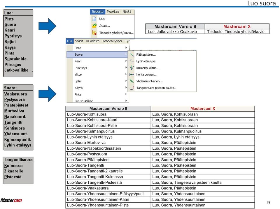The width and height of the screenshot is (280, 209).
Task: Click the Kulmanpuolitus bisector icon
Action: (x=132, y=68)
